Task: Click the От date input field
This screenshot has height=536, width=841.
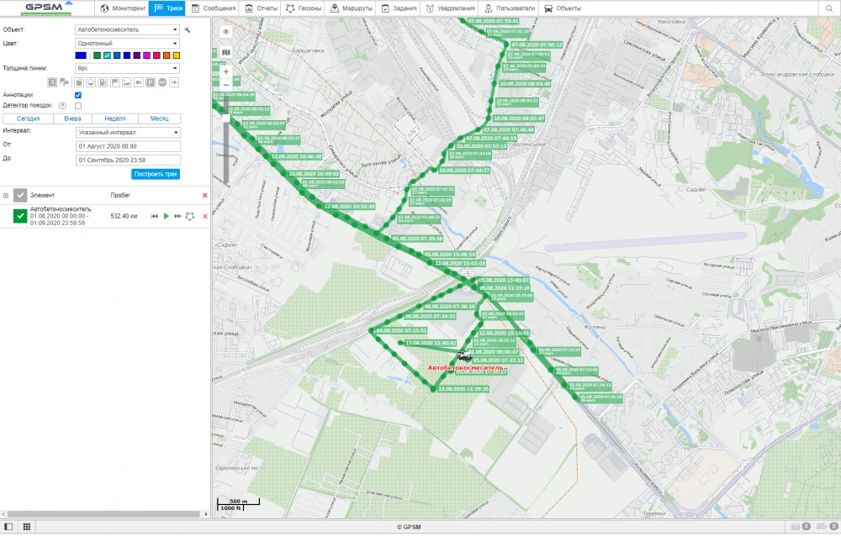Action: coord(127,145)
